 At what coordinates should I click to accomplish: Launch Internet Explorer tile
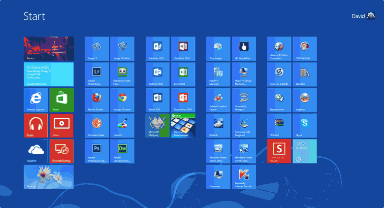36,100
